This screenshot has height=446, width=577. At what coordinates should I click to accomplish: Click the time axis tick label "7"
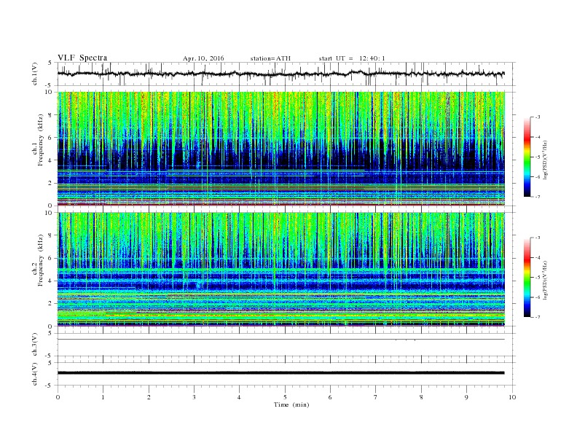(x=376, y=397)
